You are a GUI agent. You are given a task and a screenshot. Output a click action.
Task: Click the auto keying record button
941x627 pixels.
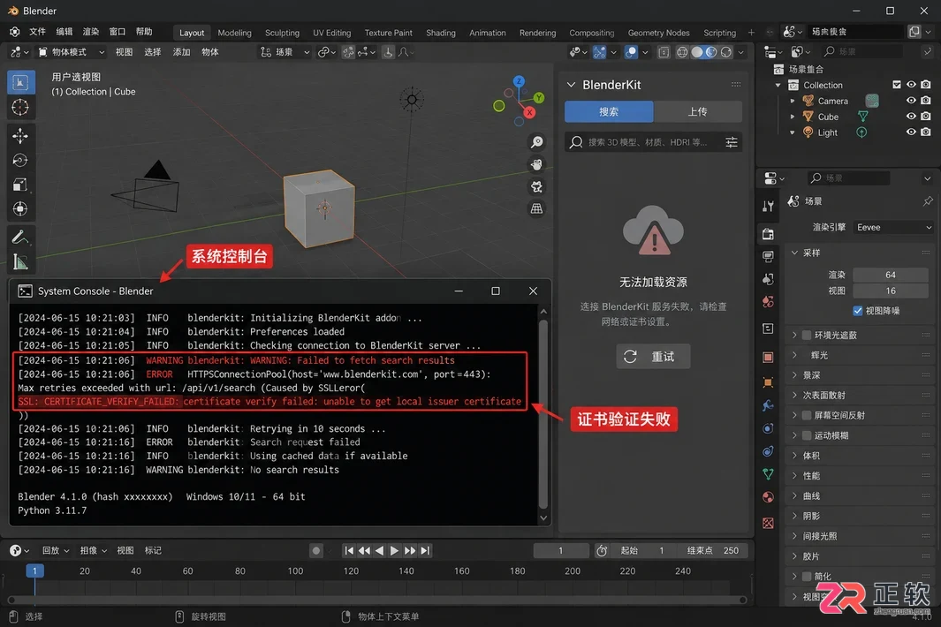pyautogui.click(x=316, y=550)
